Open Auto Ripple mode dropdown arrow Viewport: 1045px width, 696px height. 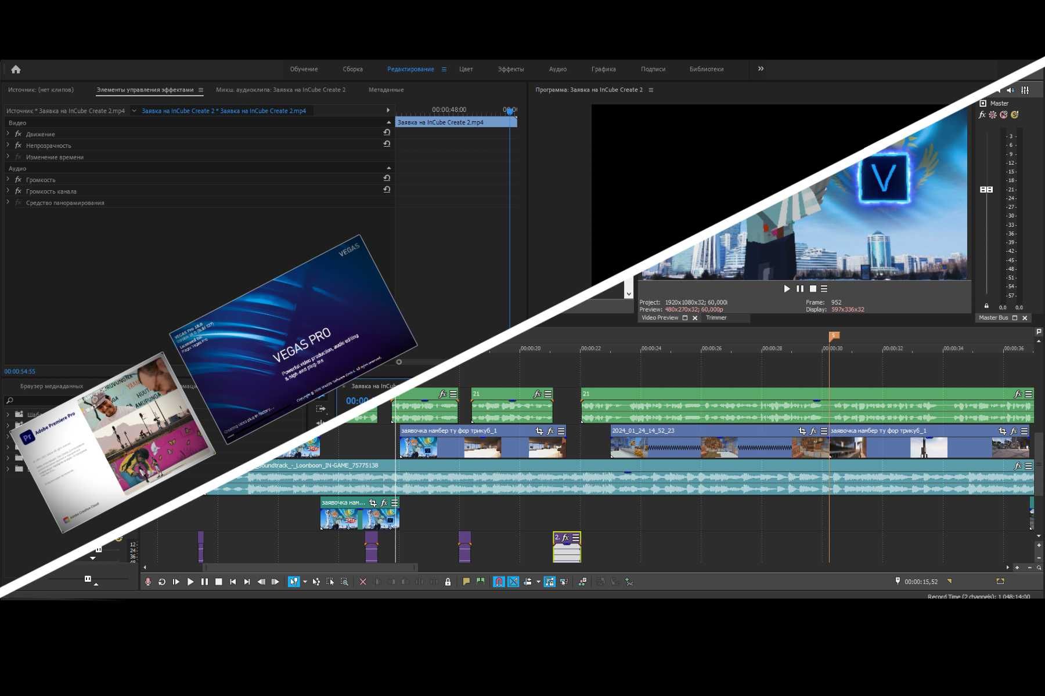(538, 582)
